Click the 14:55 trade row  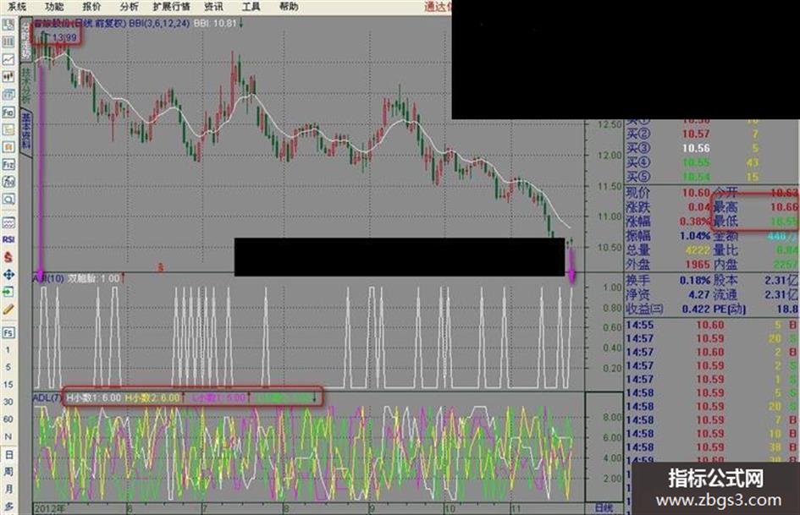(x=712, y=325)
